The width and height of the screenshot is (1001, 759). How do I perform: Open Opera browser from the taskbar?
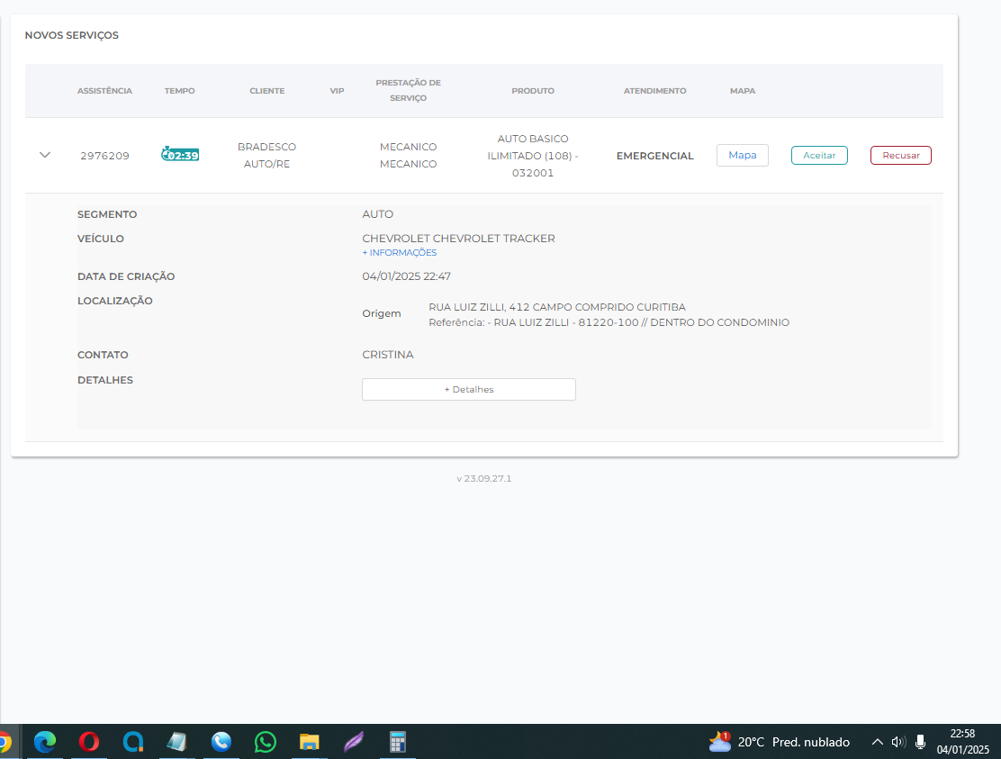coord(89,742)
